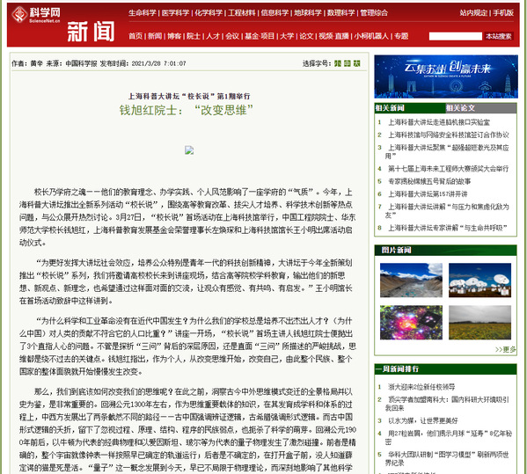527x474 pixels.
Task: Open the 论文 nav item
Action: 306,36
